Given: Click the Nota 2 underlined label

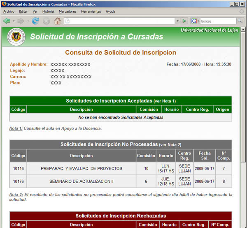Looking at the screenshot, I should [16, 194].
